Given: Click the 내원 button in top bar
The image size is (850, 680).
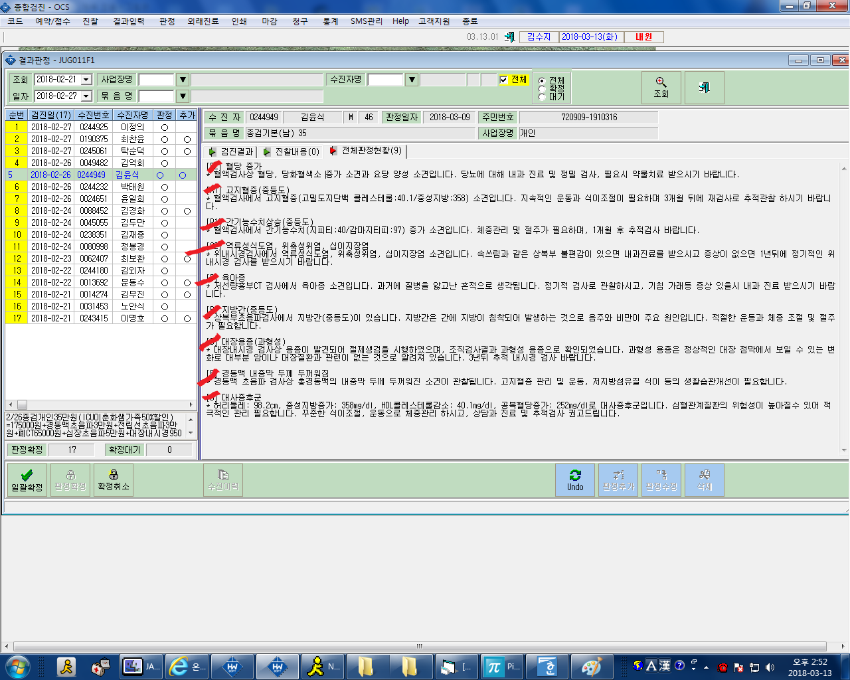Looking at the screenshot, I should [644, 37].
